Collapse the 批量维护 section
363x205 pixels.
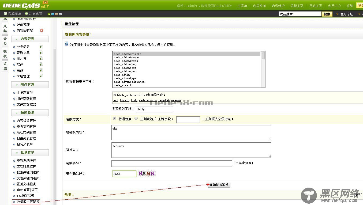(30, 153)
